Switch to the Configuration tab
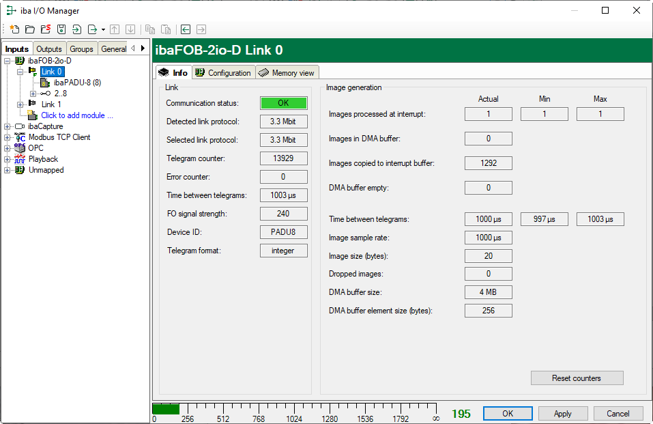 [223, 73]
